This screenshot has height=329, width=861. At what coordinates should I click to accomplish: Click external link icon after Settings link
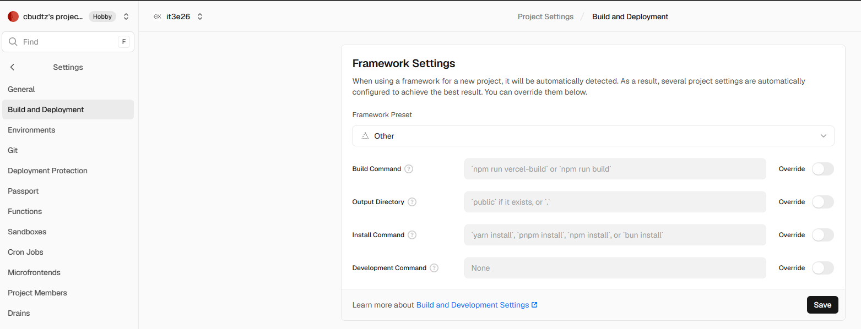tap(534, 305)
